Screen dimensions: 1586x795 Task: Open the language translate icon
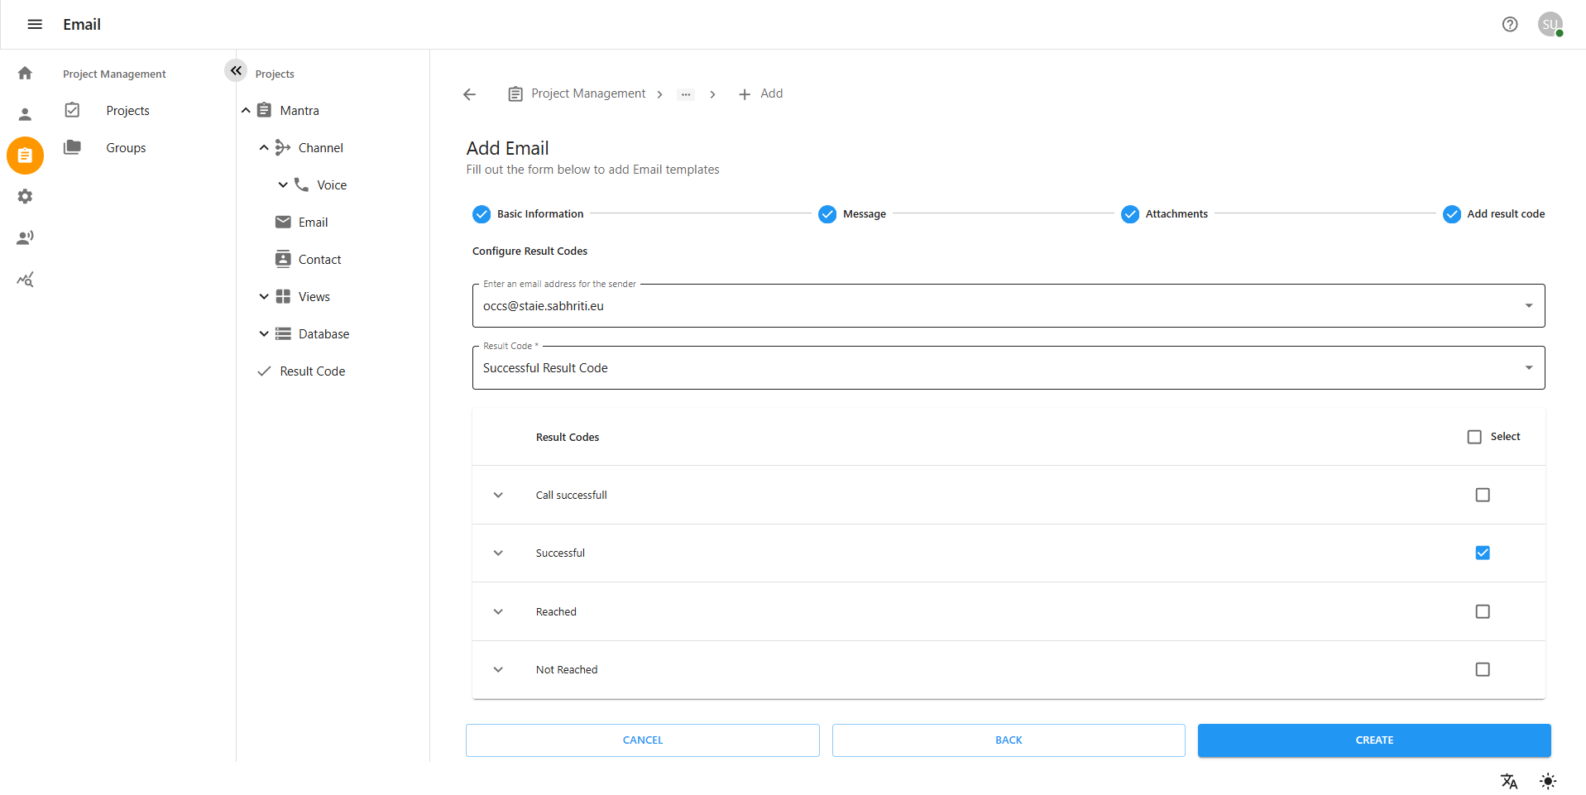point(1509,781)
